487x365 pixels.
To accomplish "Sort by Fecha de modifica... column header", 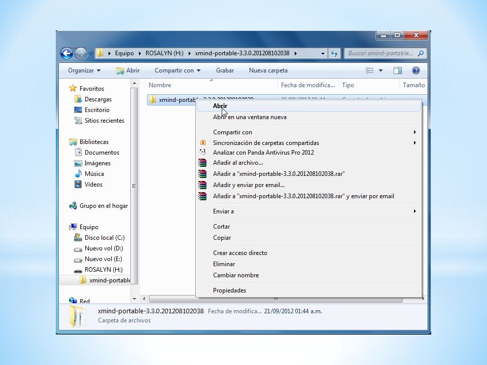I will 308,85.
